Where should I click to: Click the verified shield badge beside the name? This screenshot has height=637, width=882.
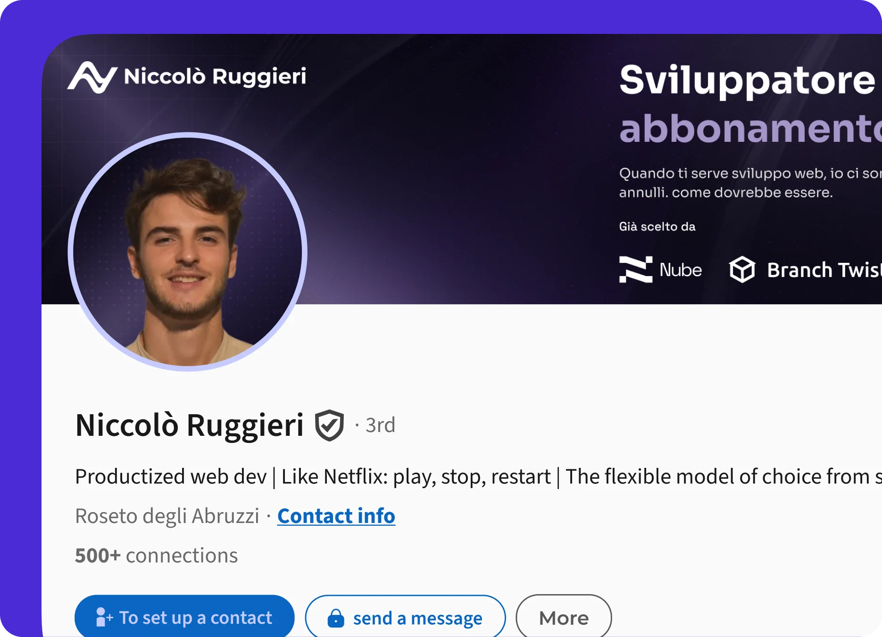[x=329, y=425]
